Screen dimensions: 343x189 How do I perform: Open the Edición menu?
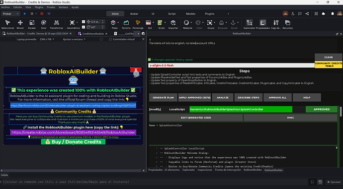coord(17,7)
